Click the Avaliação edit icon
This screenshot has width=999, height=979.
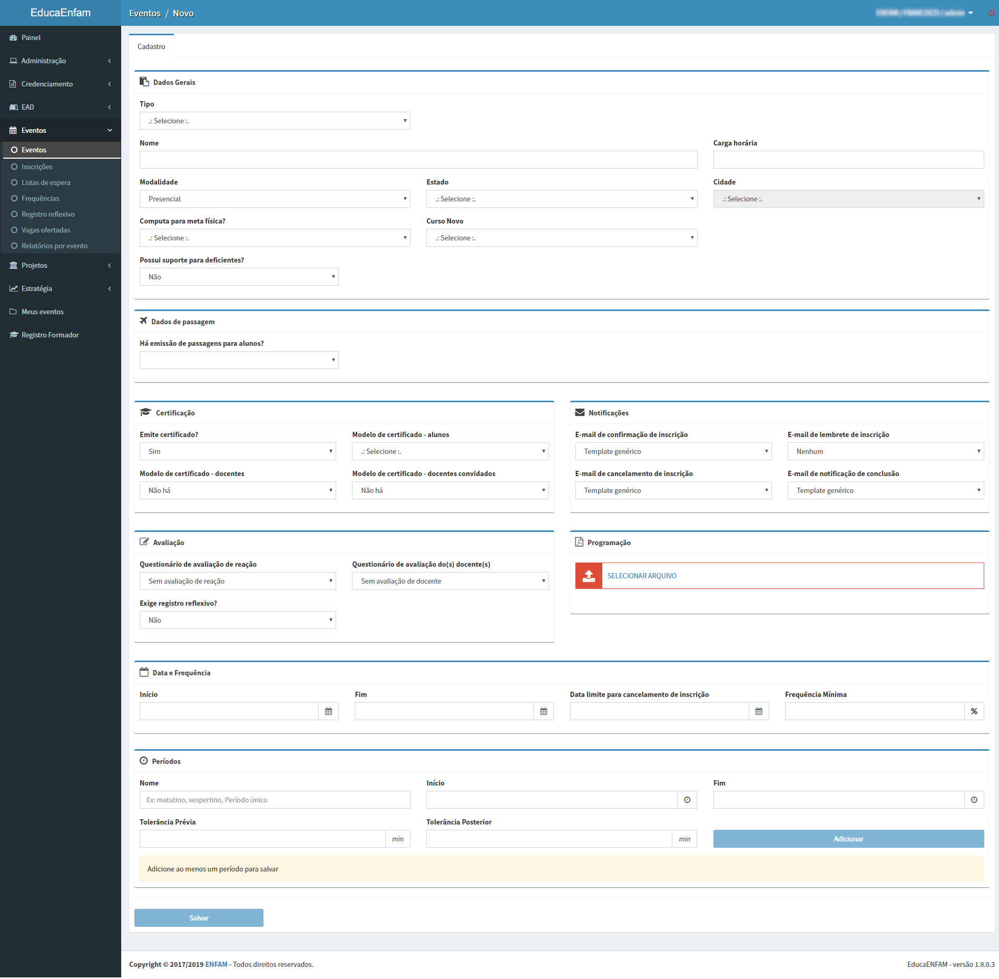coord(144,541)
